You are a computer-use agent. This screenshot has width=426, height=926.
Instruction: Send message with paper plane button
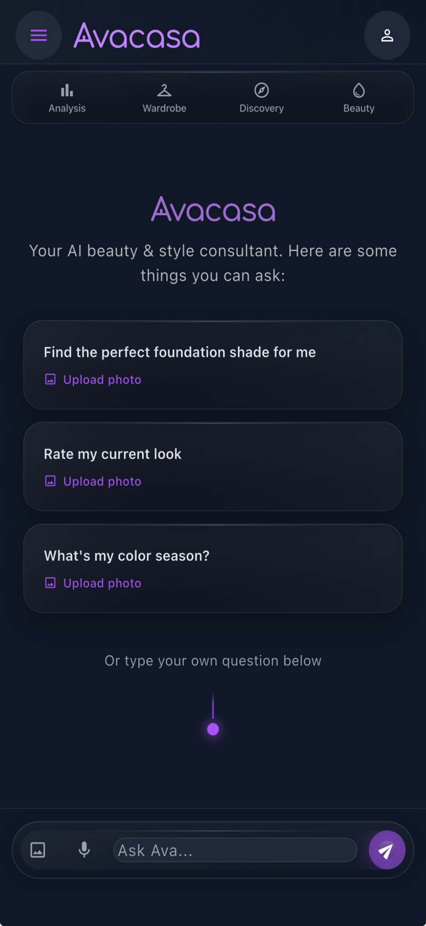[387, 850]
